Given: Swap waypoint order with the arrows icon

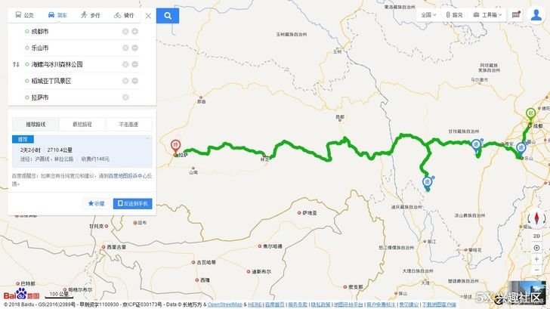Looking at the screenshot, I should pos(16,64).
